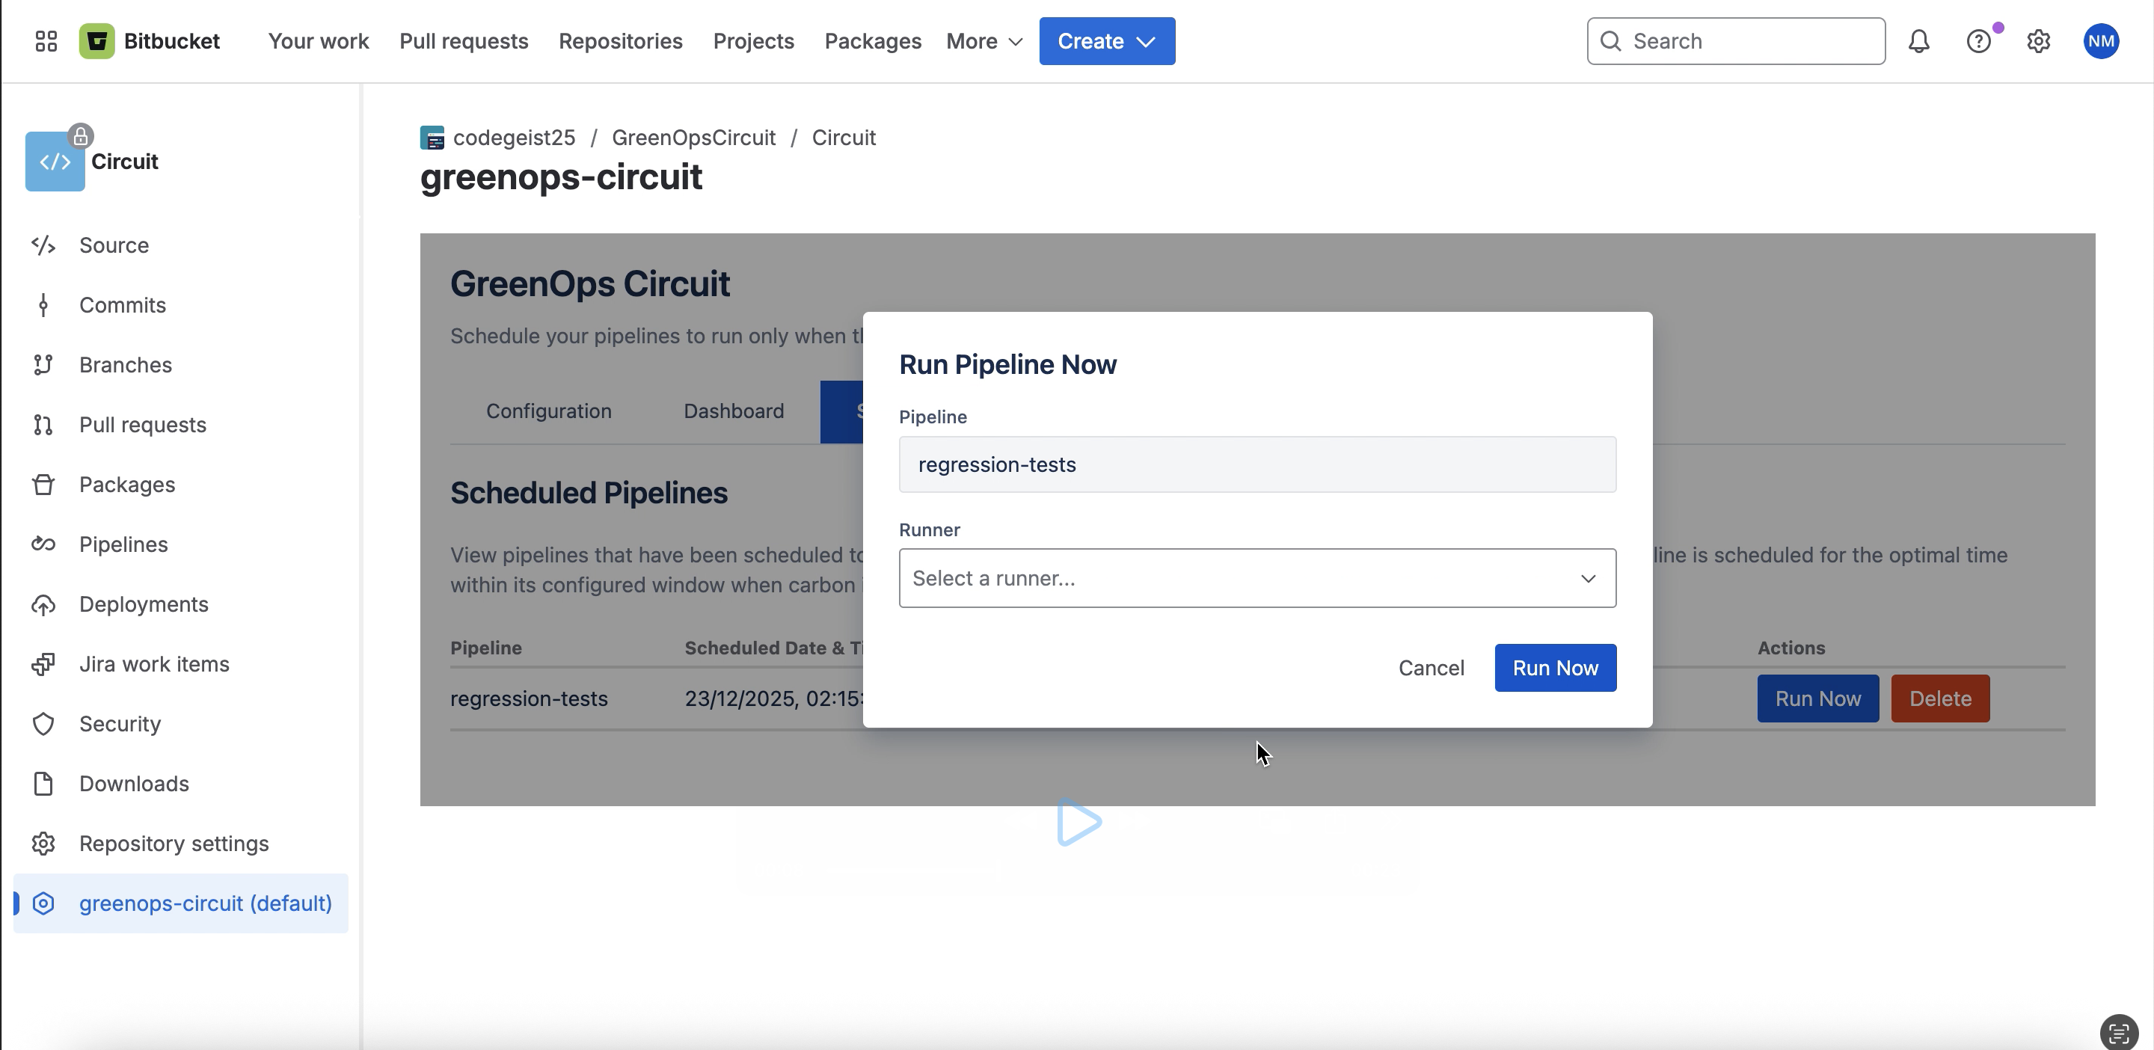2154x1050 pixels.
Task: Click the NM profile avatar
Action: [x=2099, y=41]
